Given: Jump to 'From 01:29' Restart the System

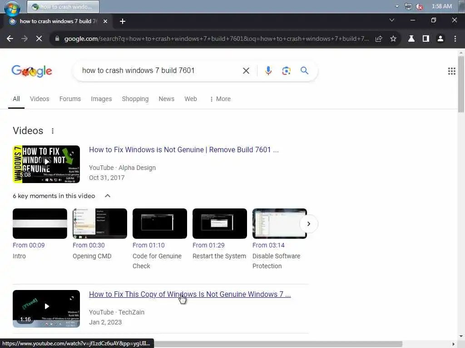Looking at the screenshot, I should pos(208,245).
